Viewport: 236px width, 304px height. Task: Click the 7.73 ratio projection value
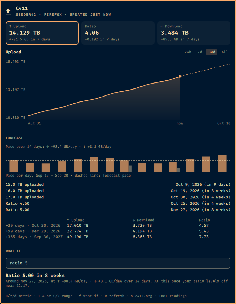click(204, 237)
